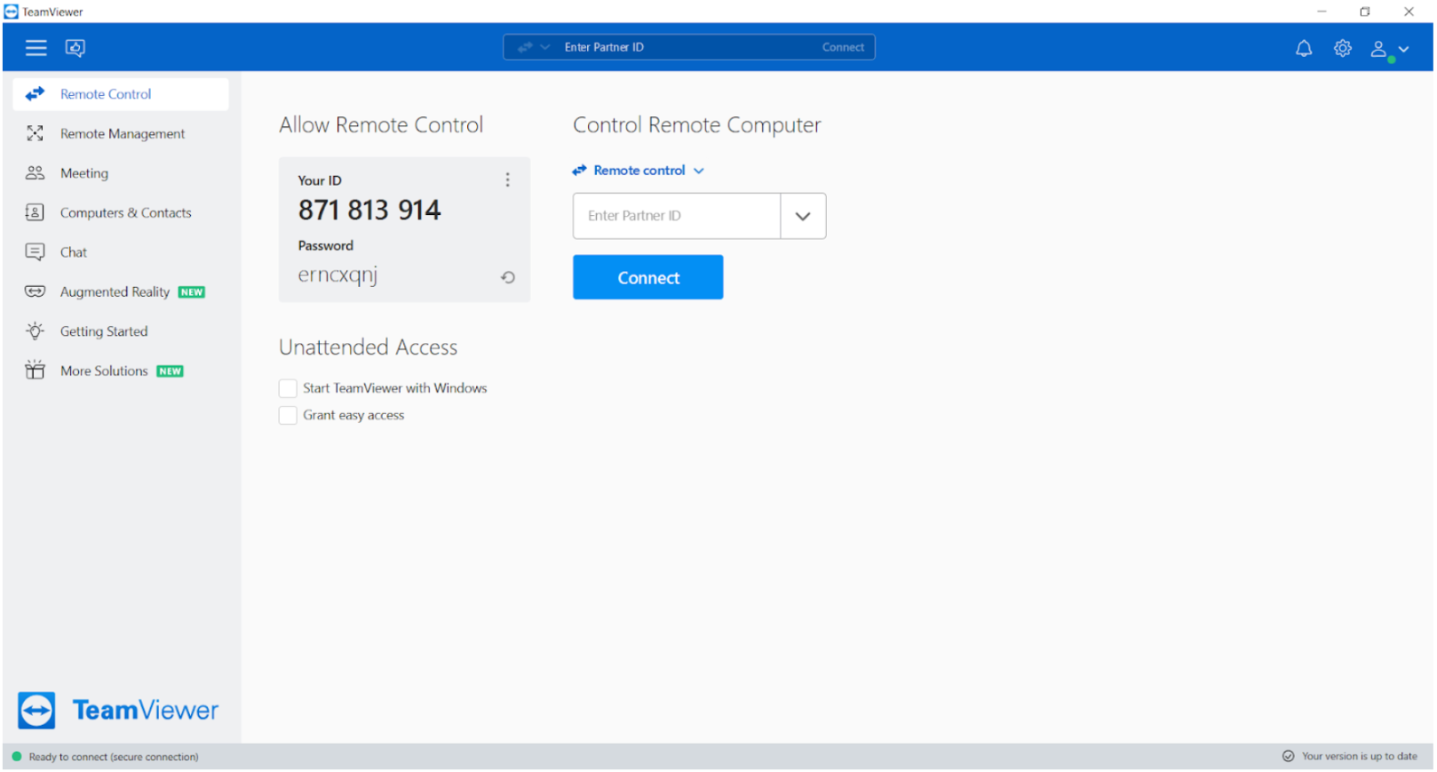Open the three-dot menu beside Your ID

508,180
